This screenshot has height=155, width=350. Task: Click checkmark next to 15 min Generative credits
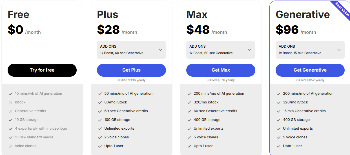[279, 111]
